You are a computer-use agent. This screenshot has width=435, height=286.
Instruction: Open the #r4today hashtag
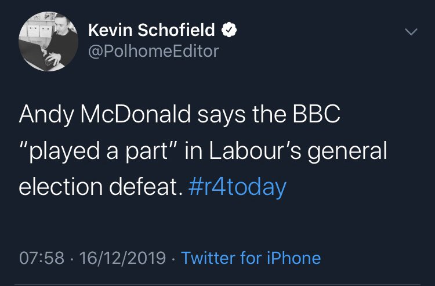click(238, 187)
